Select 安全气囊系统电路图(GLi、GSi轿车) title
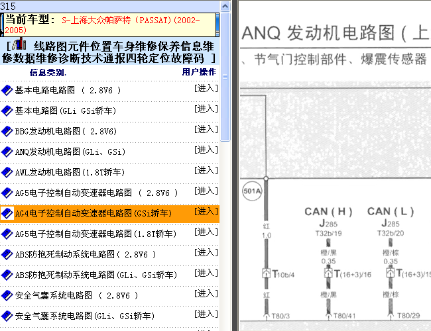431x331 pixels. pos(85,316)
